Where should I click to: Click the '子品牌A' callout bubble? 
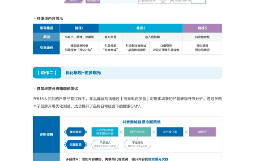coord(105,144)
